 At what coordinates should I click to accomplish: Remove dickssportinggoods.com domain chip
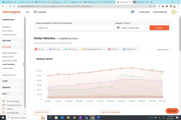(x=104, y=49)
